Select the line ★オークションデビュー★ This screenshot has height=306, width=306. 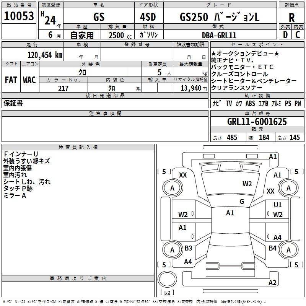(x=245, y=53)
